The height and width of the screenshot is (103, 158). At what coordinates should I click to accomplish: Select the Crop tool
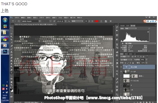tap(11, 40)
